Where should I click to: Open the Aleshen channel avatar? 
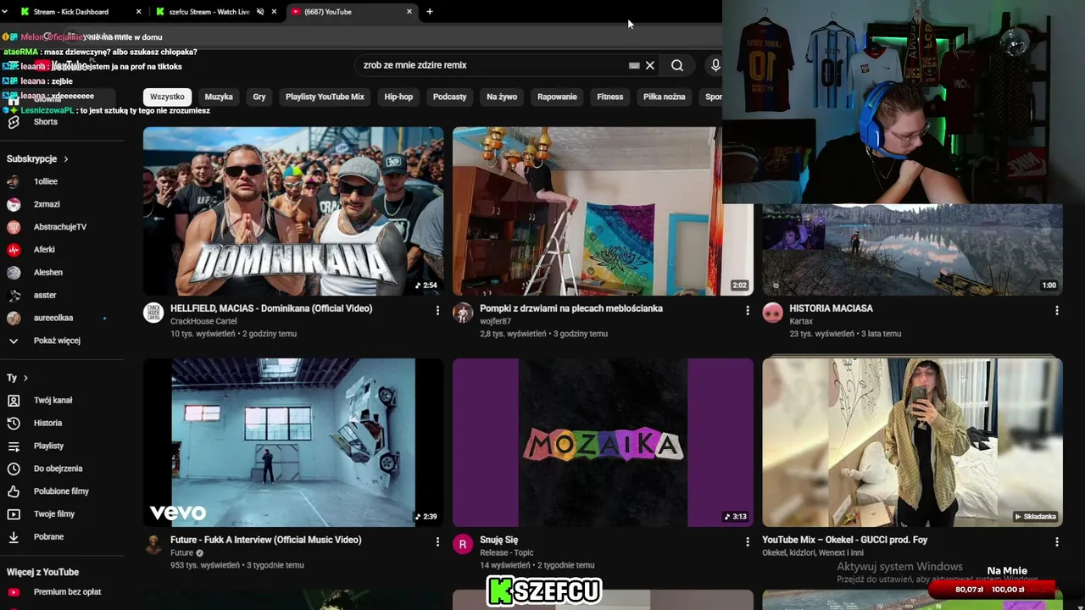point(14,273)
